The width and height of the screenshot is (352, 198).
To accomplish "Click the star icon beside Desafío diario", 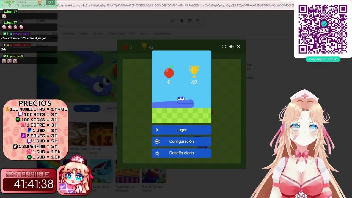I will tap(157, 153).
